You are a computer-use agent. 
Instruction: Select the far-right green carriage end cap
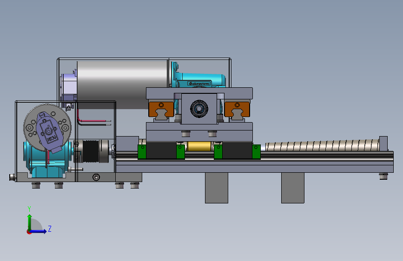256,152
